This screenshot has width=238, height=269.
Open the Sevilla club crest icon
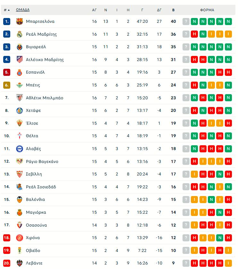tap(20, 174)
